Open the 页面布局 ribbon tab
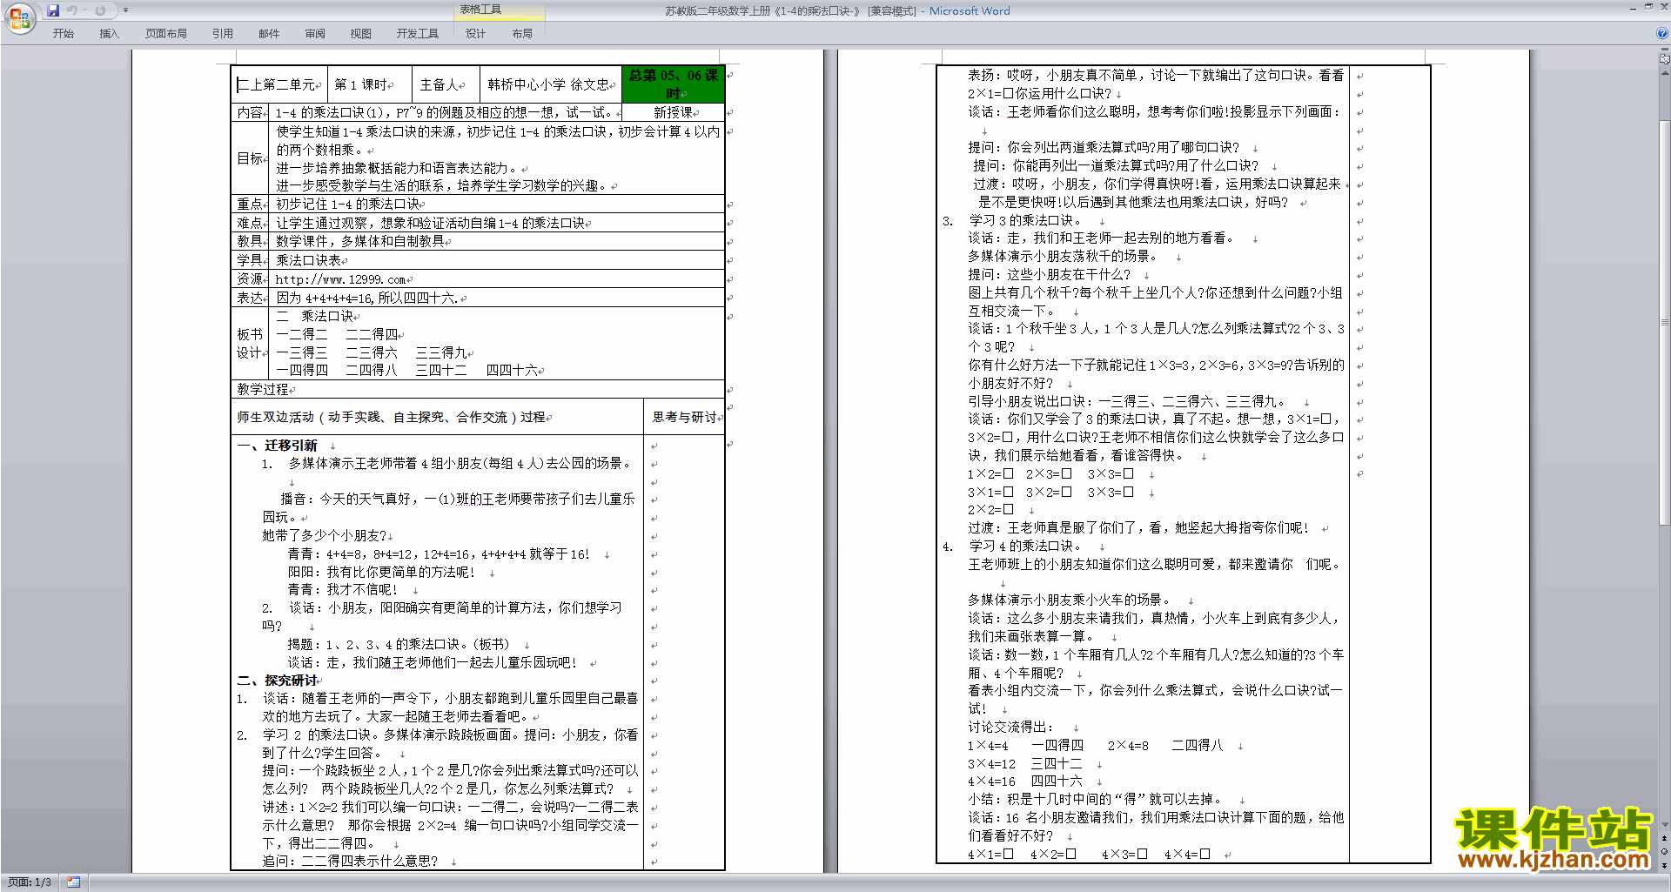The width and height of the screenshot is (1671, 892). [166, 34]
